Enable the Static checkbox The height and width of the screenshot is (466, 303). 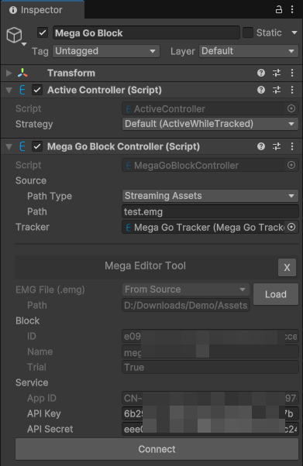pos(248,33)
